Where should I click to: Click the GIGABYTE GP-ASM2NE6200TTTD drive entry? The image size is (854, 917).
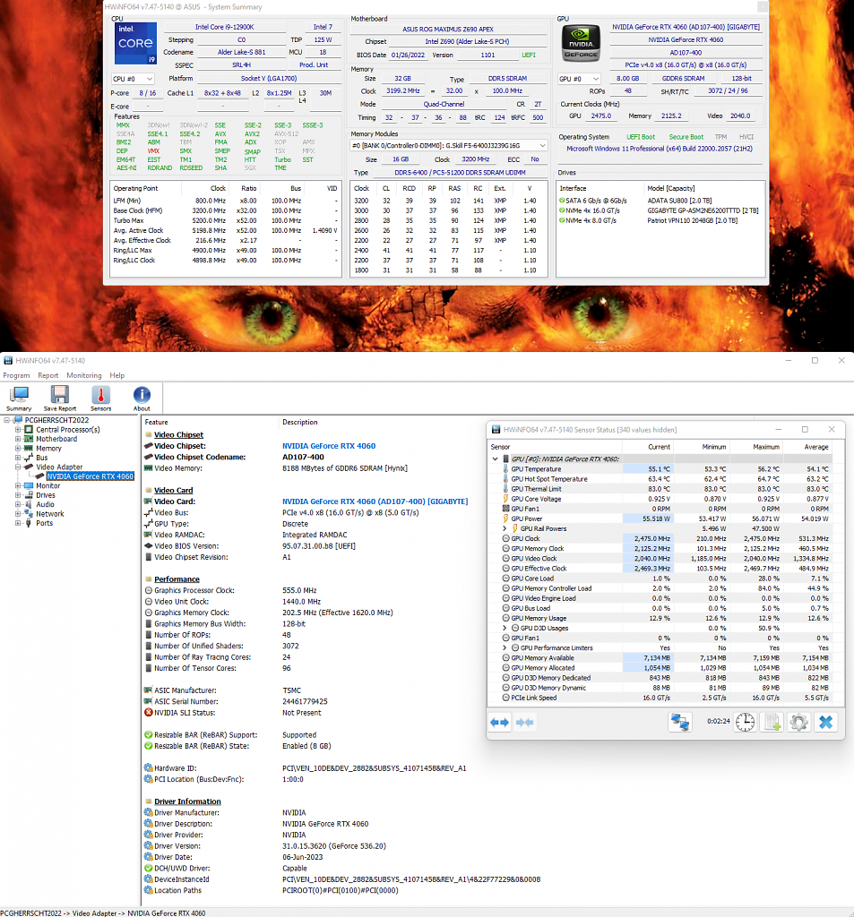(x=703, y=210)
